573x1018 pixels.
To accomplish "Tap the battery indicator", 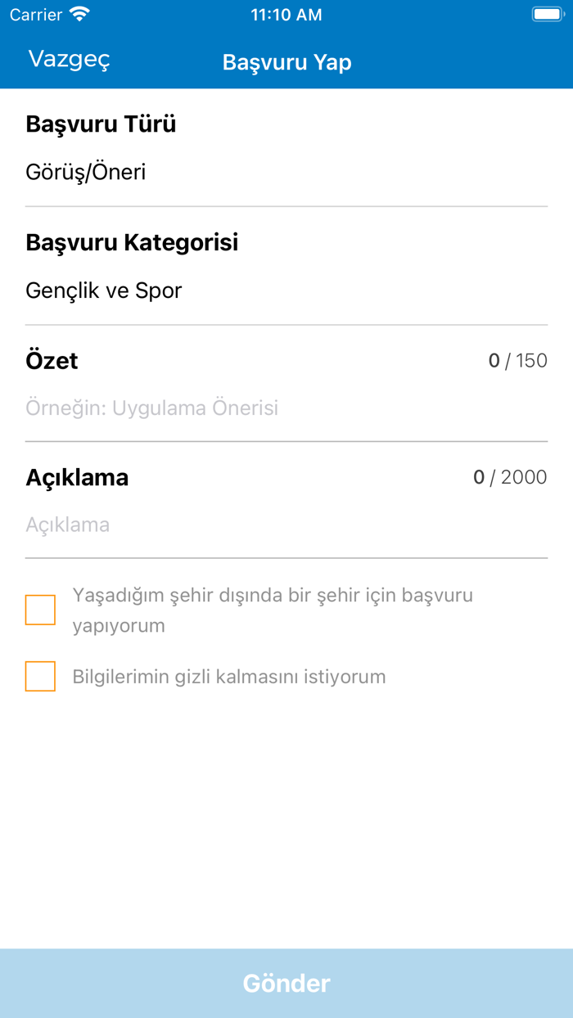I will pyautogui.click(x=547, y=14).
